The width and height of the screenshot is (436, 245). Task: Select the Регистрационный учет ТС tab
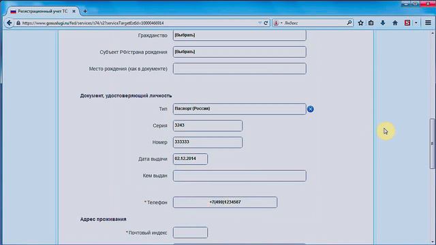(42, 12)
